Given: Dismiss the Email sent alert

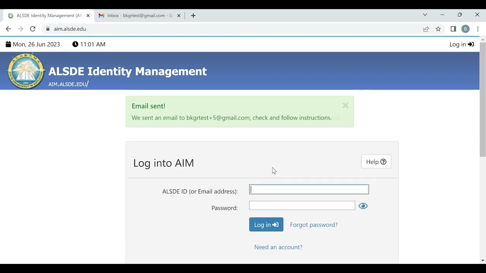Looking at the screenshot, I should tap(345, 106).
